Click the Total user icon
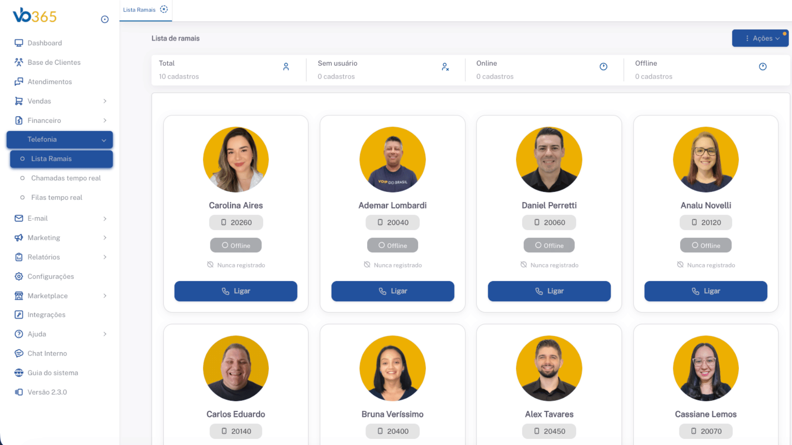The image size is (792, 445). click(x=286, y=67)
